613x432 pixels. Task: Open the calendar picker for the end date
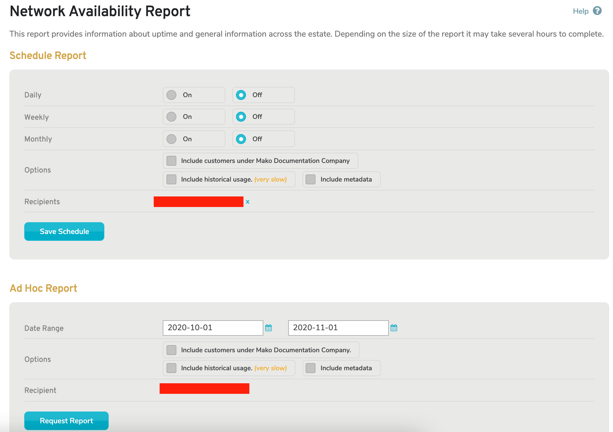pyautogui.click(x=394, y=328)
